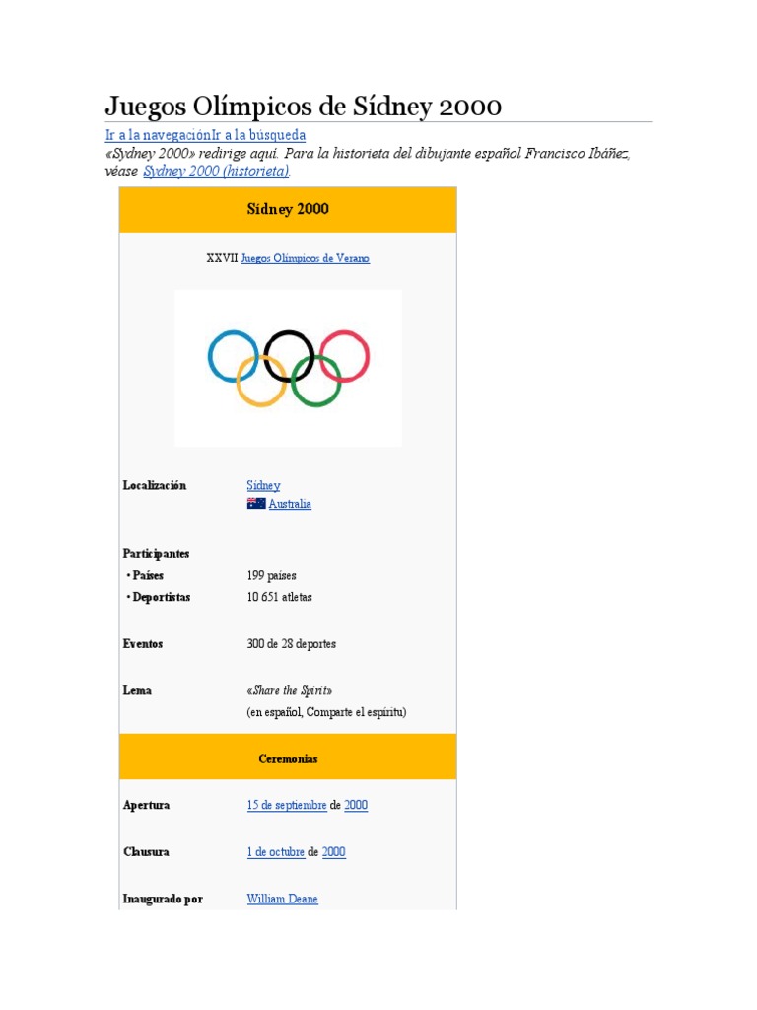Click the 'Juegos Olímpicos de Sídney 2000' page title
The height and width of the screenshot is (1010, 757).
pyautogui.click(x=304, y=106)
